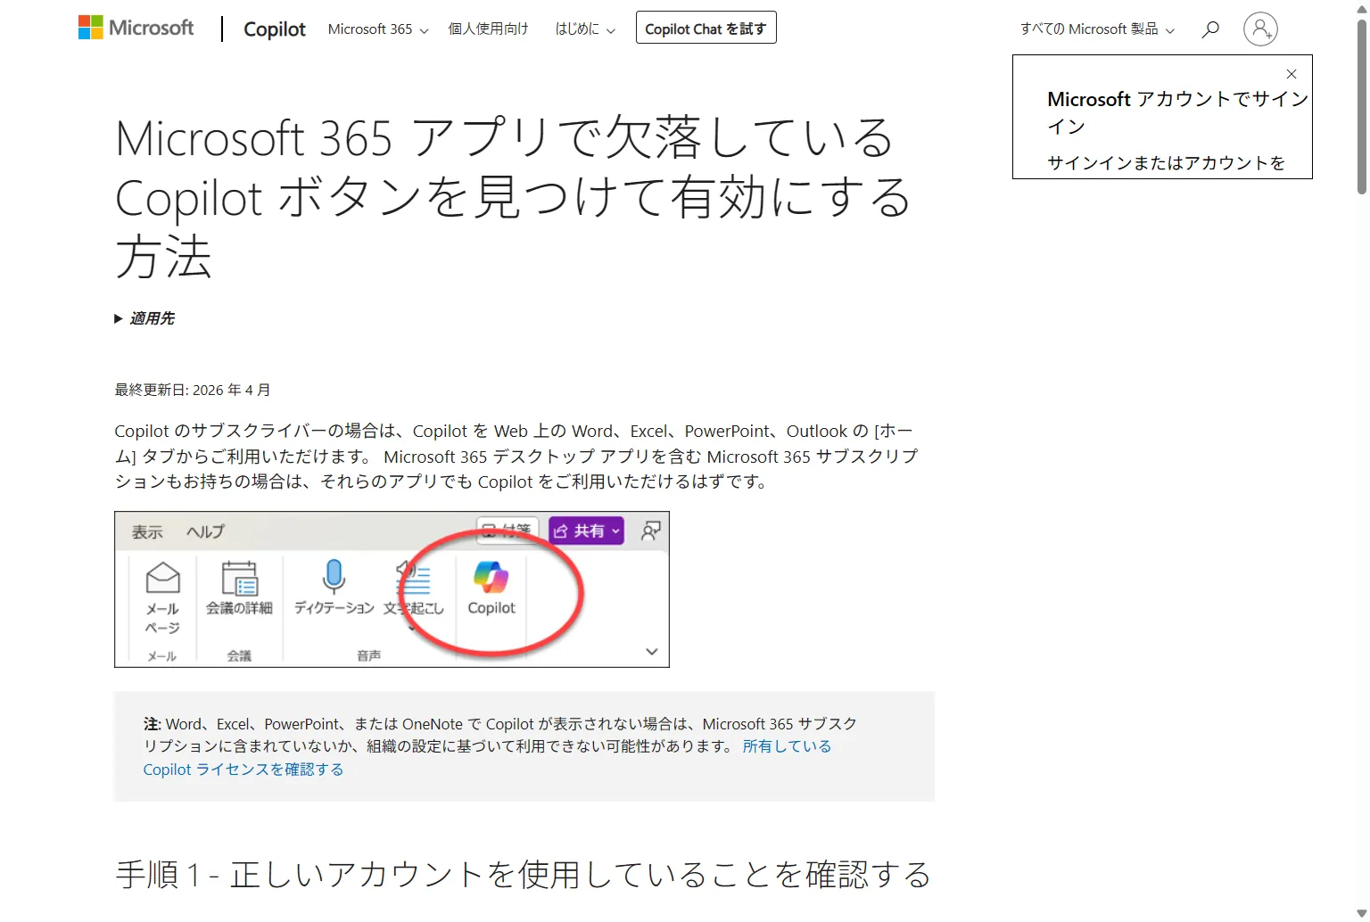Viewport: 1370px width, 922px height.
Task: Expand the Microsoft 365 menu
Action: point(378,29)
